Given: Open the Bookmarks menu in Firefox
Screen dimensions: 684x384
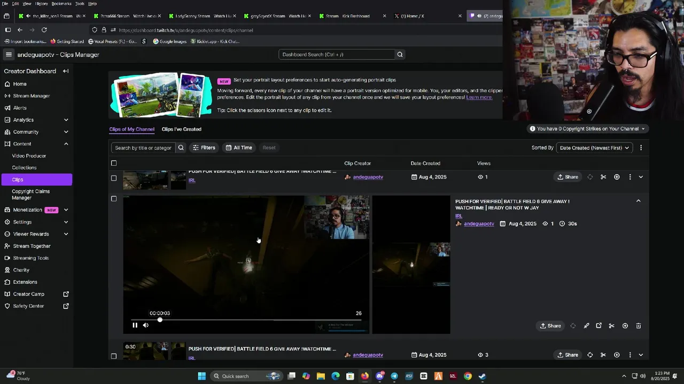Looking at the screenshot, I should (61, 3).
